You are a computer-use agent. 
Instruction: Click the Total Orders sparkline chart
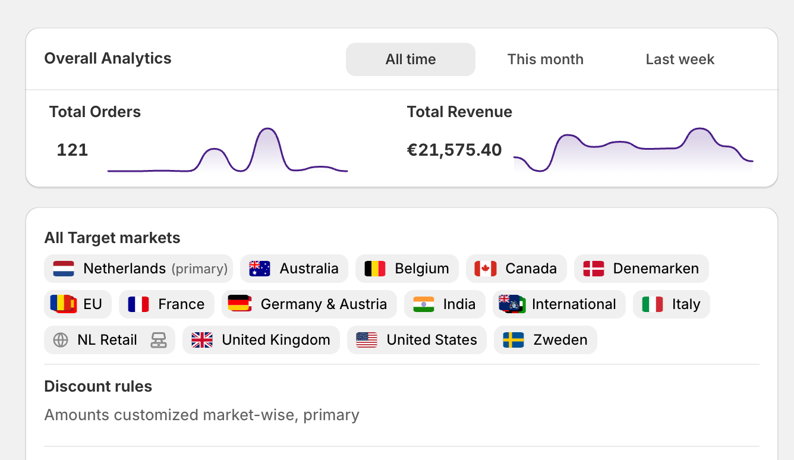point(228,150)
